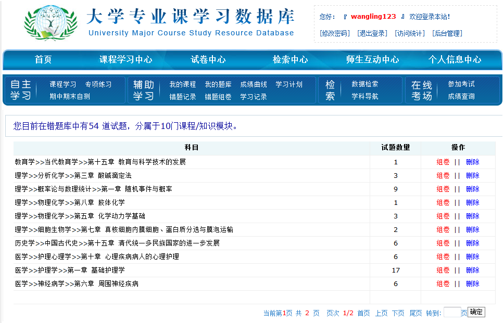
Task: Click 组卷 for 护理心理学 row
Action: 443,256
